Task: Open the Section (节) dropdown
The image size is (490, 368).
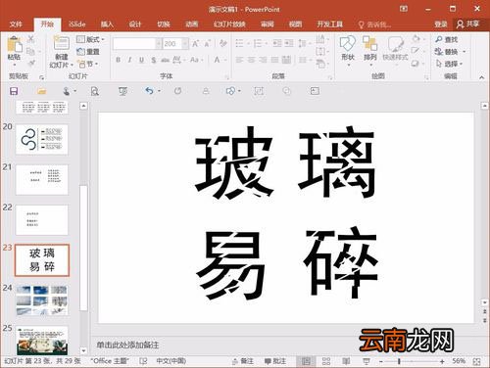Action: coord(87,64)
